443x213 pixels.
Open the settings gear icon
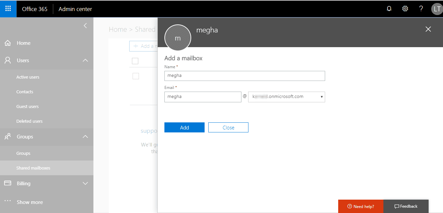click(x=405, y=9)
